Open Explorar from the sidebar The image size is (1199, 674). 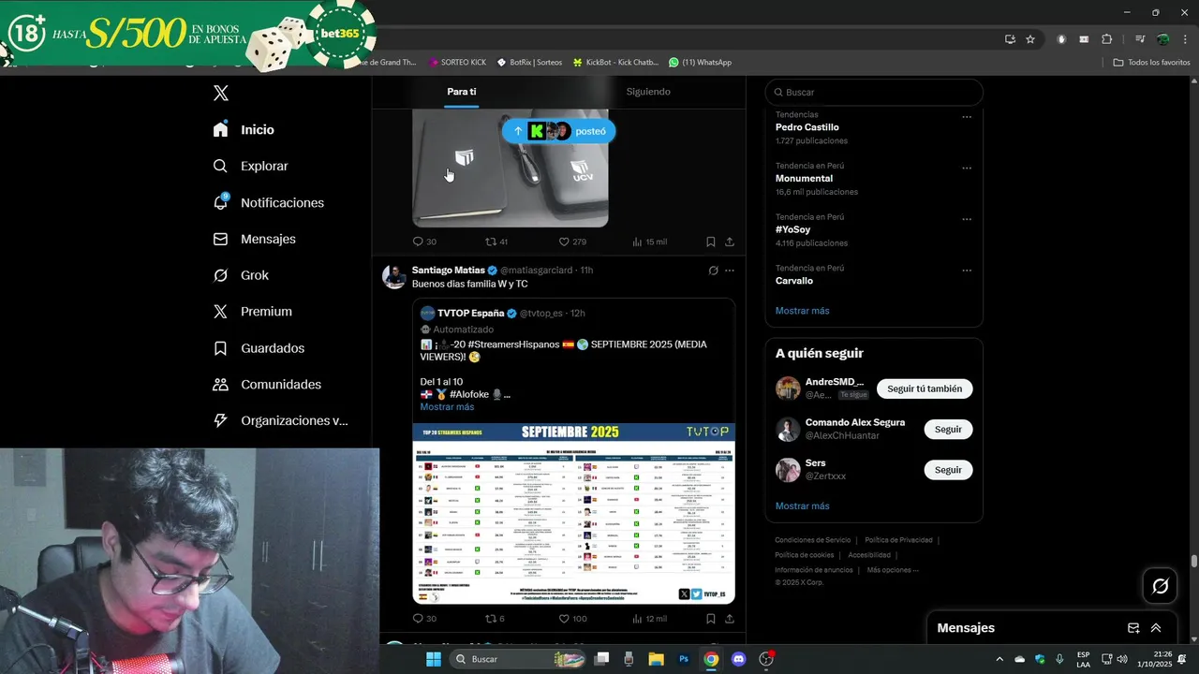250,166
